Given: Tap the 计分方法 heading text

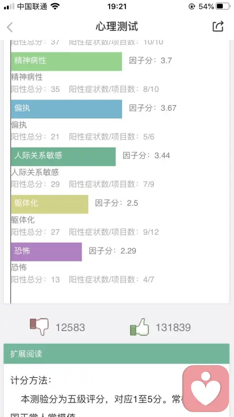Looking at the screenshot, I should click(x=31, y=380).
